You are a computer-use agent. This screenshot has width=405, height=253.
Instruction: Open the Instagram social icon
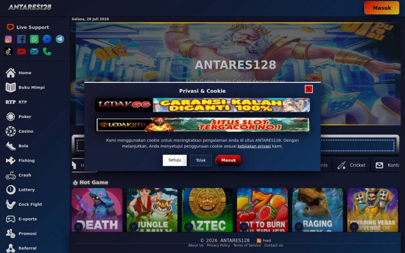(x=8, y=39)
